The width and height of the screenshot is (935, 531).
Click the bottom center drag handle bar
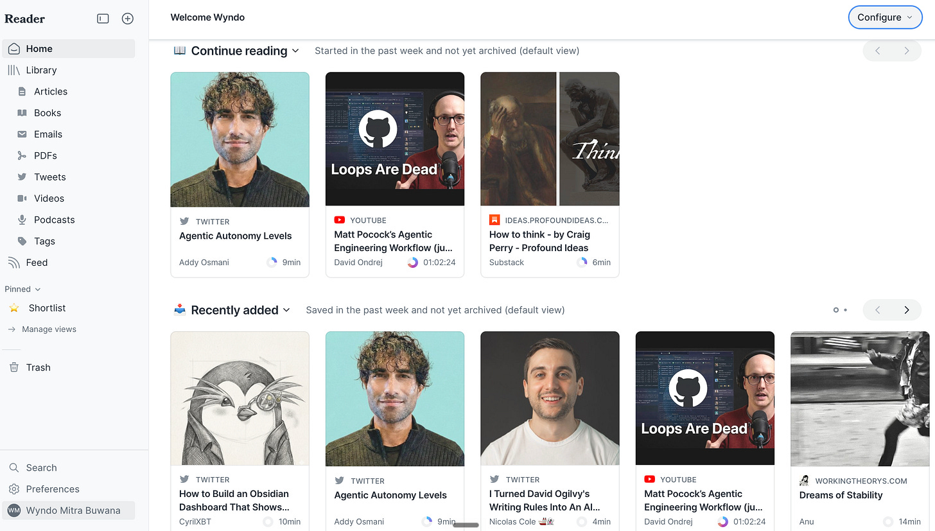pyautogui.click(x=466, y=525)
